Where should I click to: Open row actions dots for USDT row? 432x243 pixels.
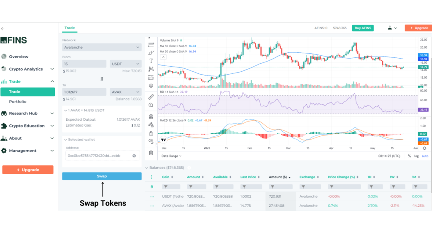[152, 197]
